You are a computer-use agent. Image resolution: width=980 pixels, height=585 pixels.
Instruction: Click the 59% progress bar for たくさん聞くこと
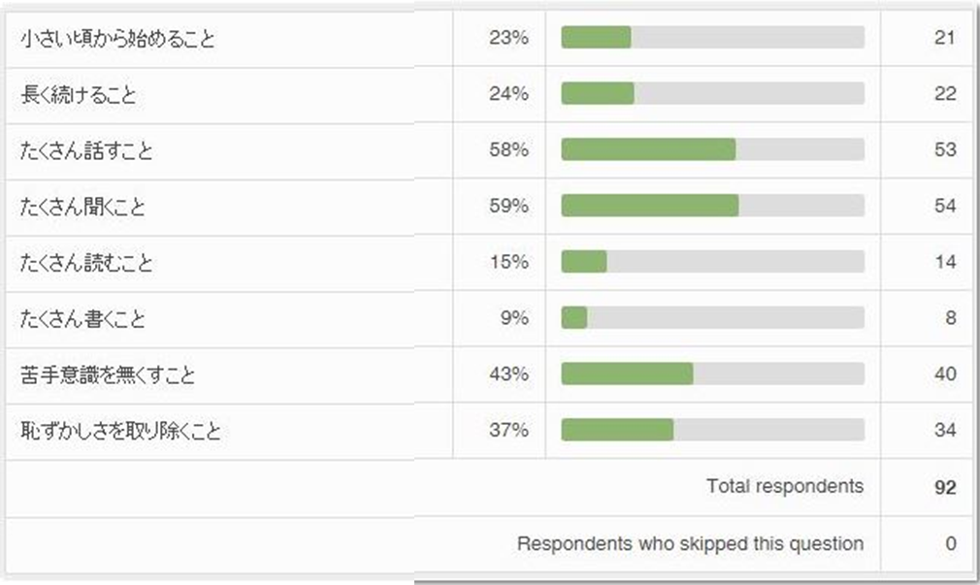[712, 206]
